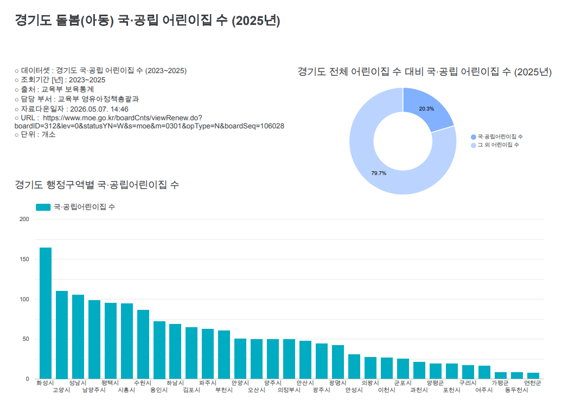Viewport: 562px width, 409px height.
Task: Click the 화성시 bar in chart
Action: (46, 313)
